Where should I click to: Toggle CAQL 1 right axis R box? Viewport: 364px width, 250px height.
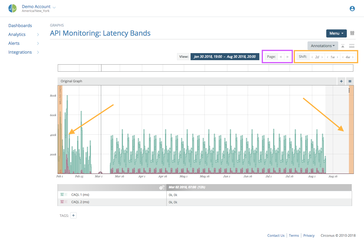[66, 195]
